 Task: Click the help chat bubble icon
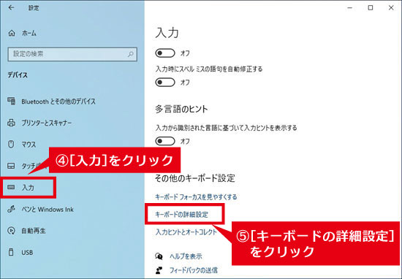159,256
